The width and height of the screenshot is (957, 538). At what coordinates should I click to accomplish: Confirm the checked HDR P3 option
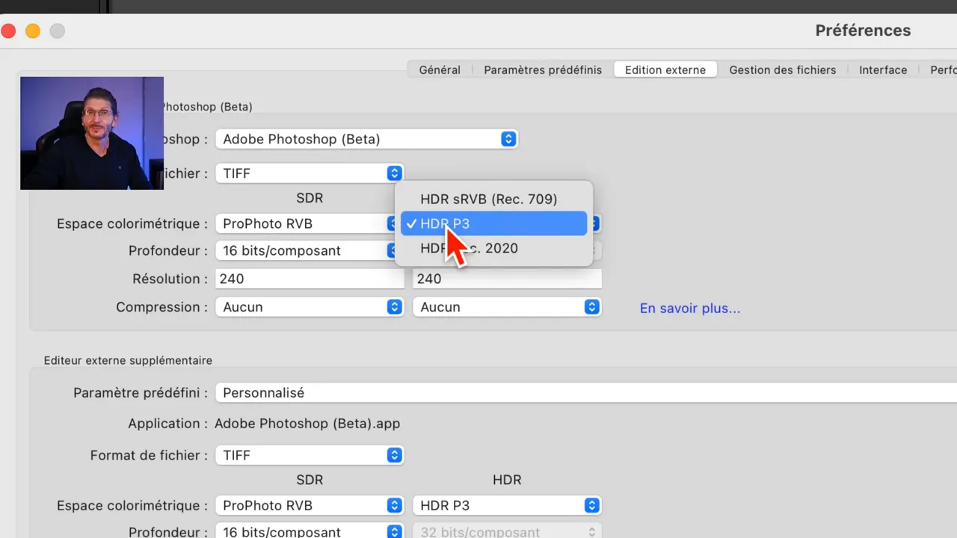coord(493,223)
